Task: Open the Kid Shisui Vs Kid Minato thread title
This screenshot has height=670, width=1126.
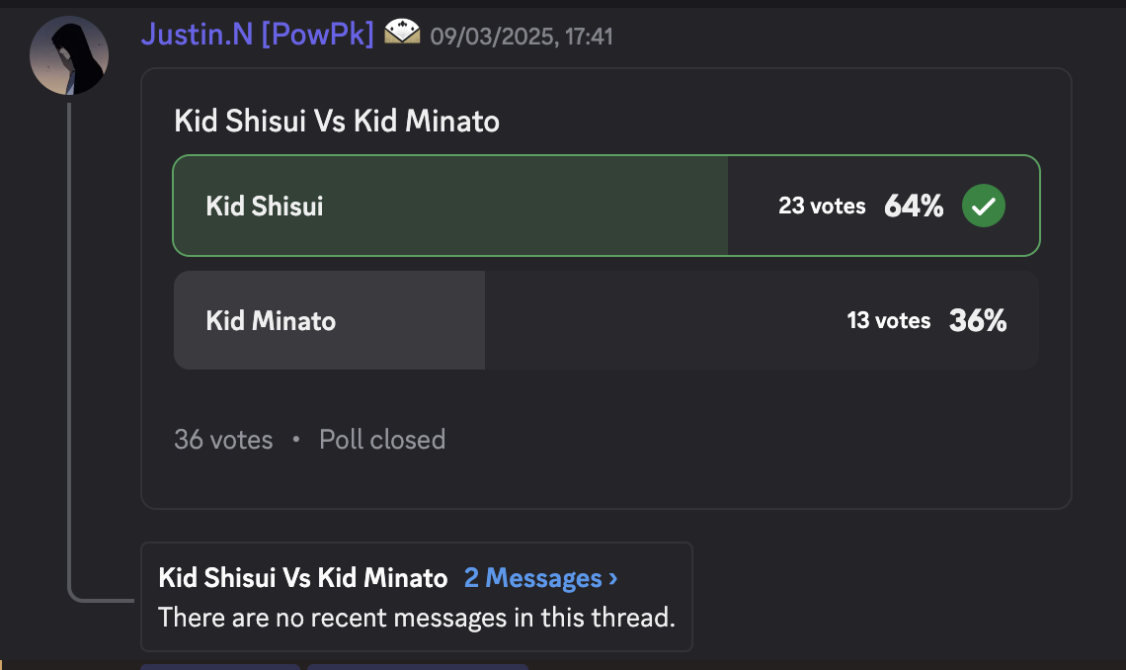Action: pos(302,578)
